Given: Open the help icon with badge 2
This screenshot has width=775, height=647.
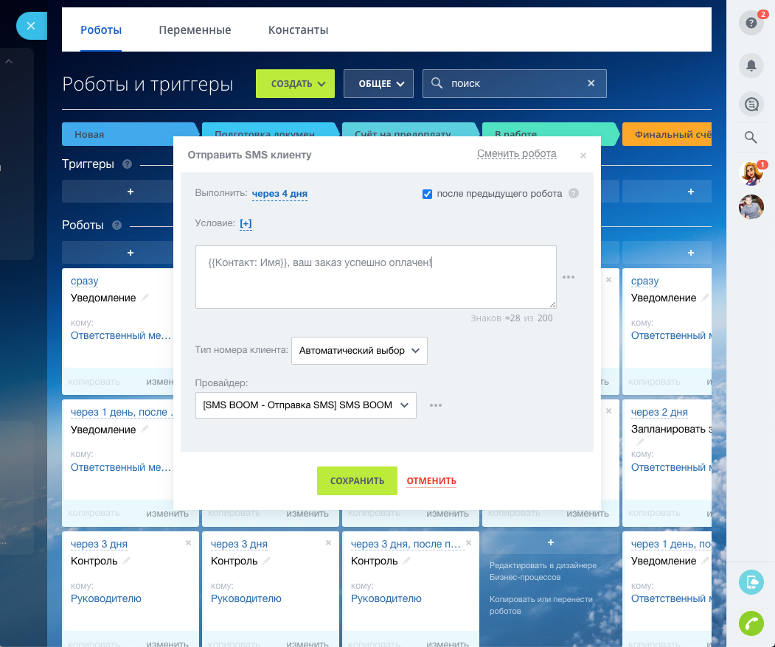Looking at the screenshot, I should click(x=751, y=23).
